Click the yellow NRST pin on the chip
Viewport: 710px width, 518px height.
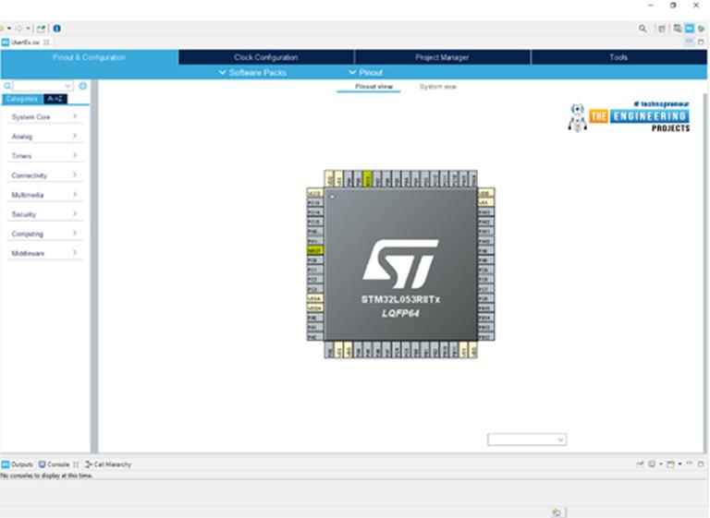click(x=314, y=250)
